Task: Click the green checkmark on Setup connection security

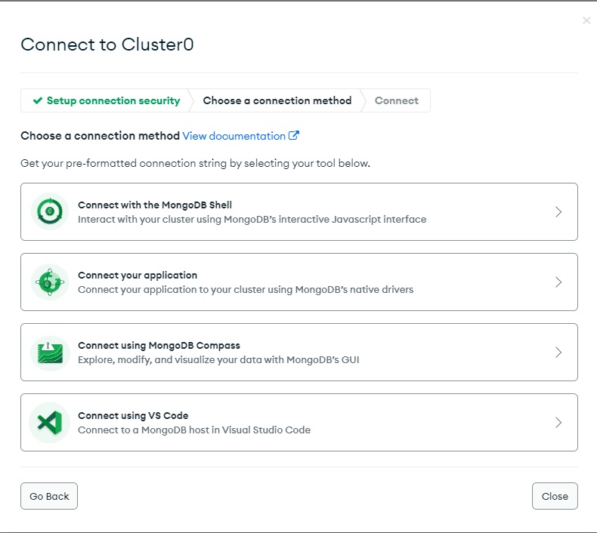Action: tap(38, 100)
